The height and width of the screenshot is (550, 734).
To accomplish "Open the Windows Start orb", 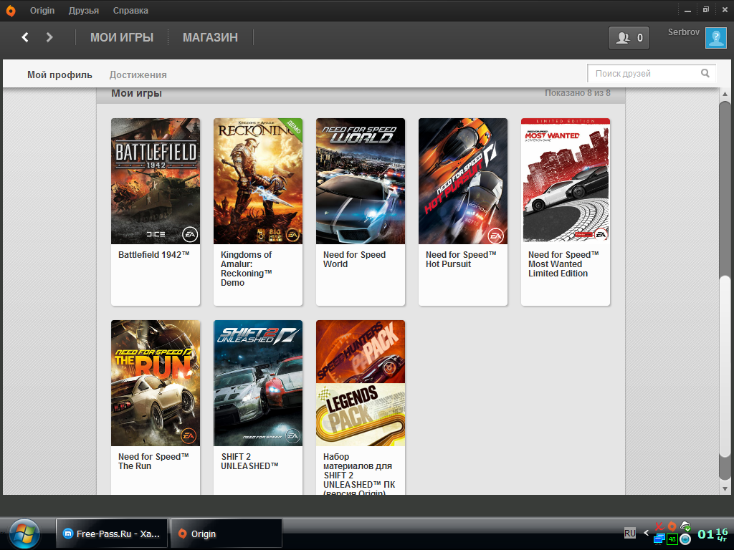I will pyautogui.click(x=24, y=533).
